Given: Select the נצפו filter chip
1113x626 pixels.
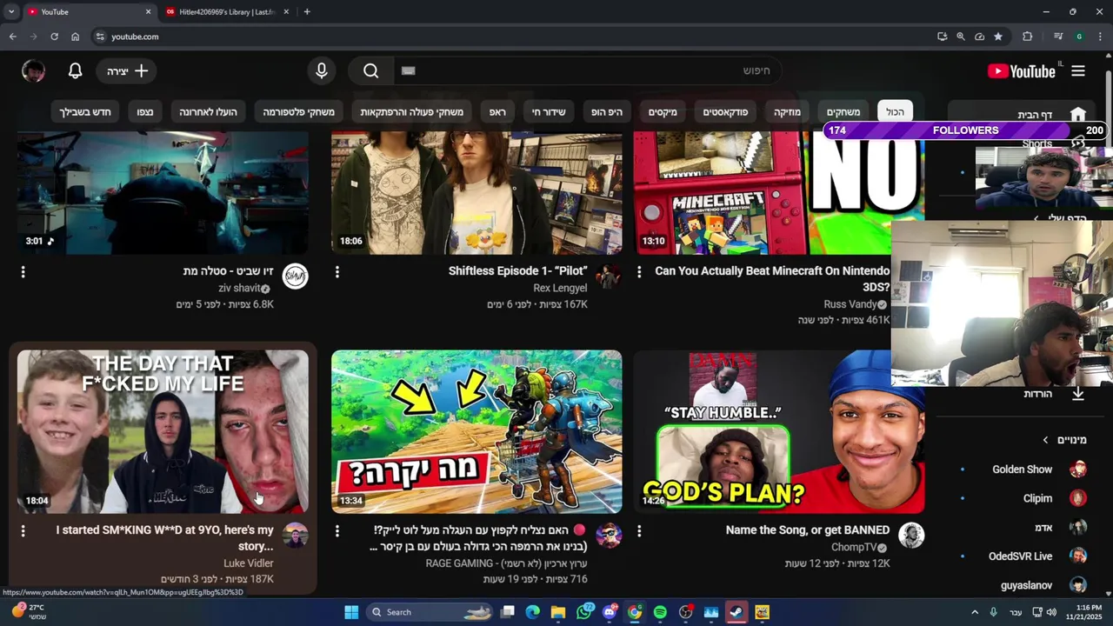Looking at the screenshot, I should click(x=145, y=112).
